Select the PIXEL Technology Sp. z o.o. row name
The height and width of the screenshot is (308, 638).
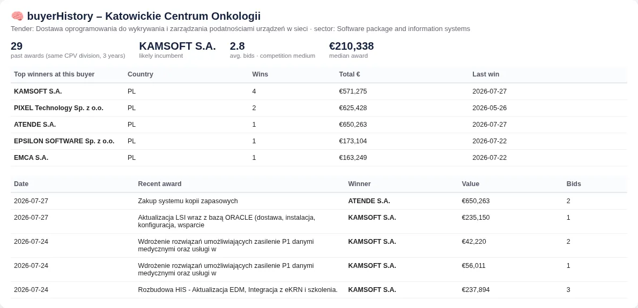[x=58, y=108]
